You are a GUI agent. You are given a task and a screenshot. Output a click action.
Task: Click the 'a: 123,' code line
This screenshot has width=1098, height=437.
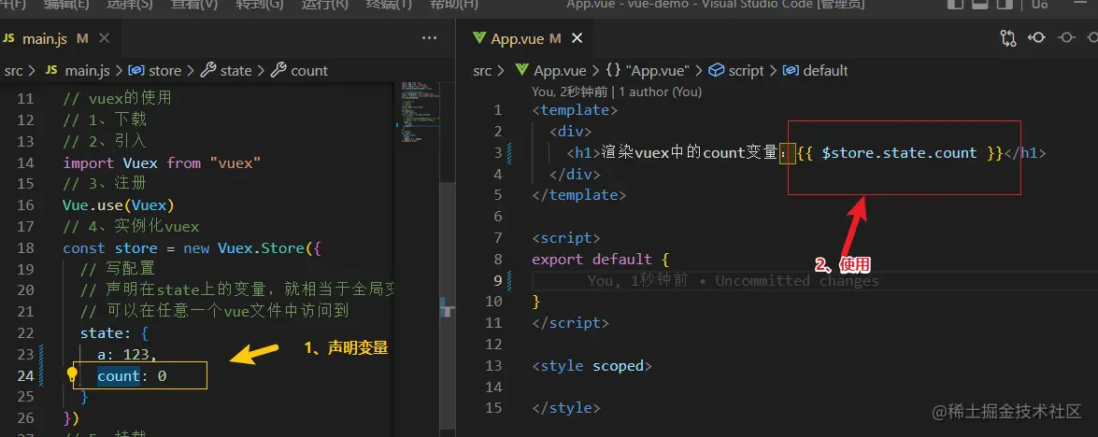[x=127, y=355]
